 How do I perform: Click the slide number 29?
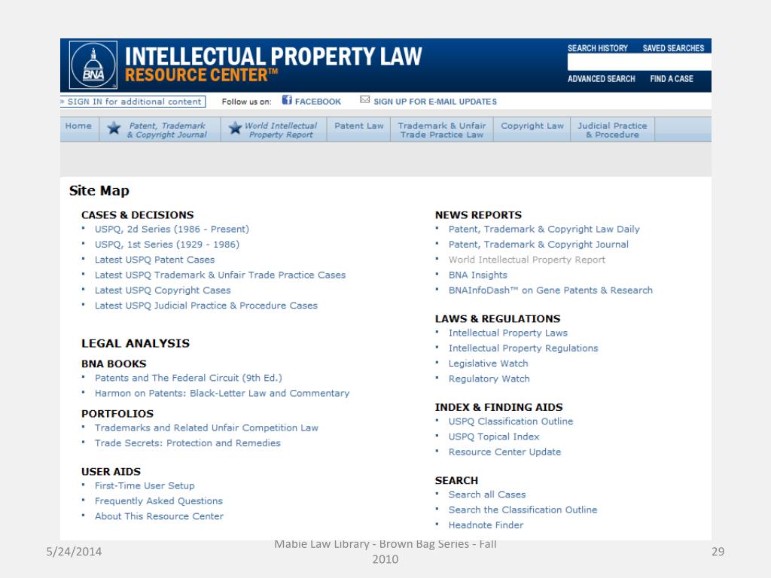point(718,552)
